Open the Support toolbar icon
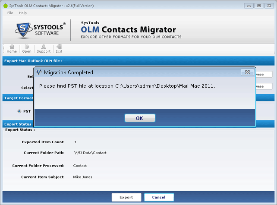This screenshot has height=205, width=277. [x=44, y=49]
